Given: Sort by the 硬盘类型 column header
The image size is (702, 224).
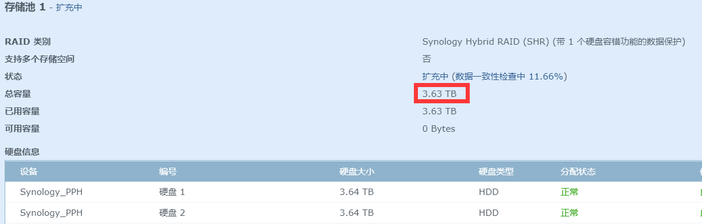Looking at the screenshot, I should click(x=496, y=172).
